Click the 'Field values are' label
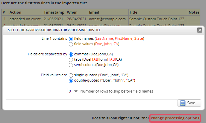This screenshot has width=206, height=123. [x=54, y=75]
